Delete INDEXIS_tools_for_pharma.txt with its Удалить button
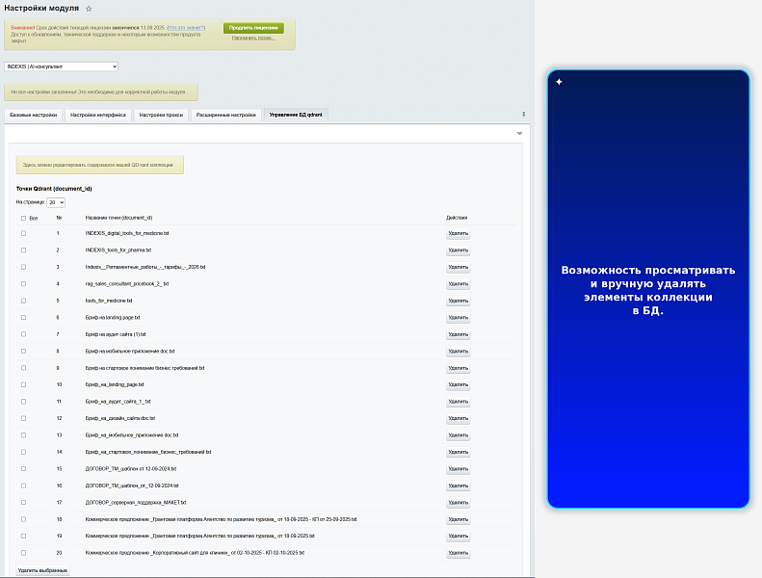 458,250
